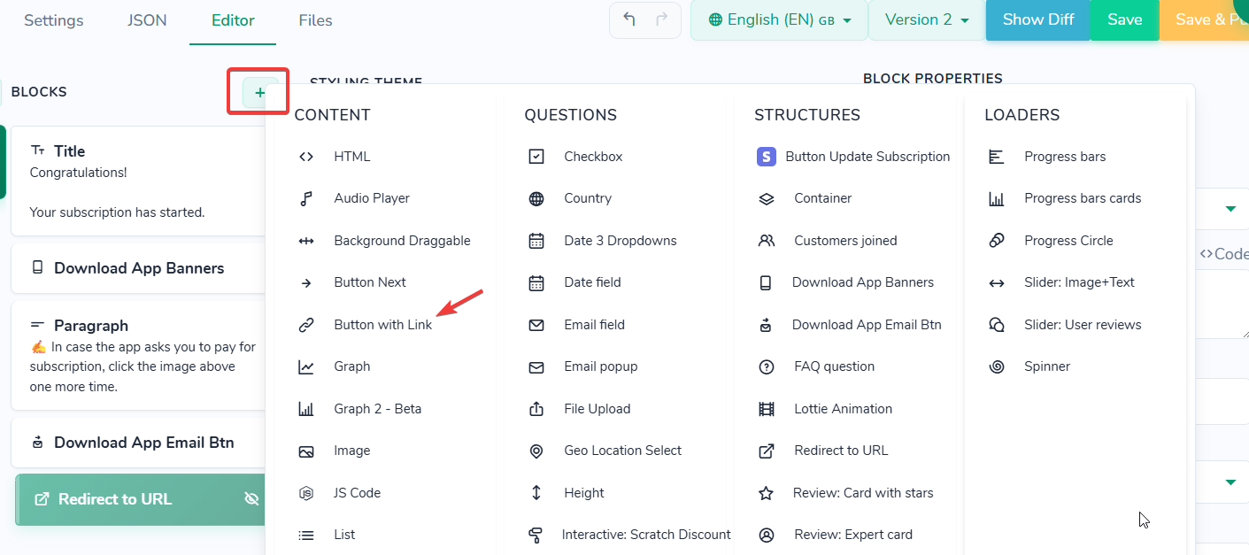
Task: Click the yellow Save & Publish button
Action: tap(1205, 20)
